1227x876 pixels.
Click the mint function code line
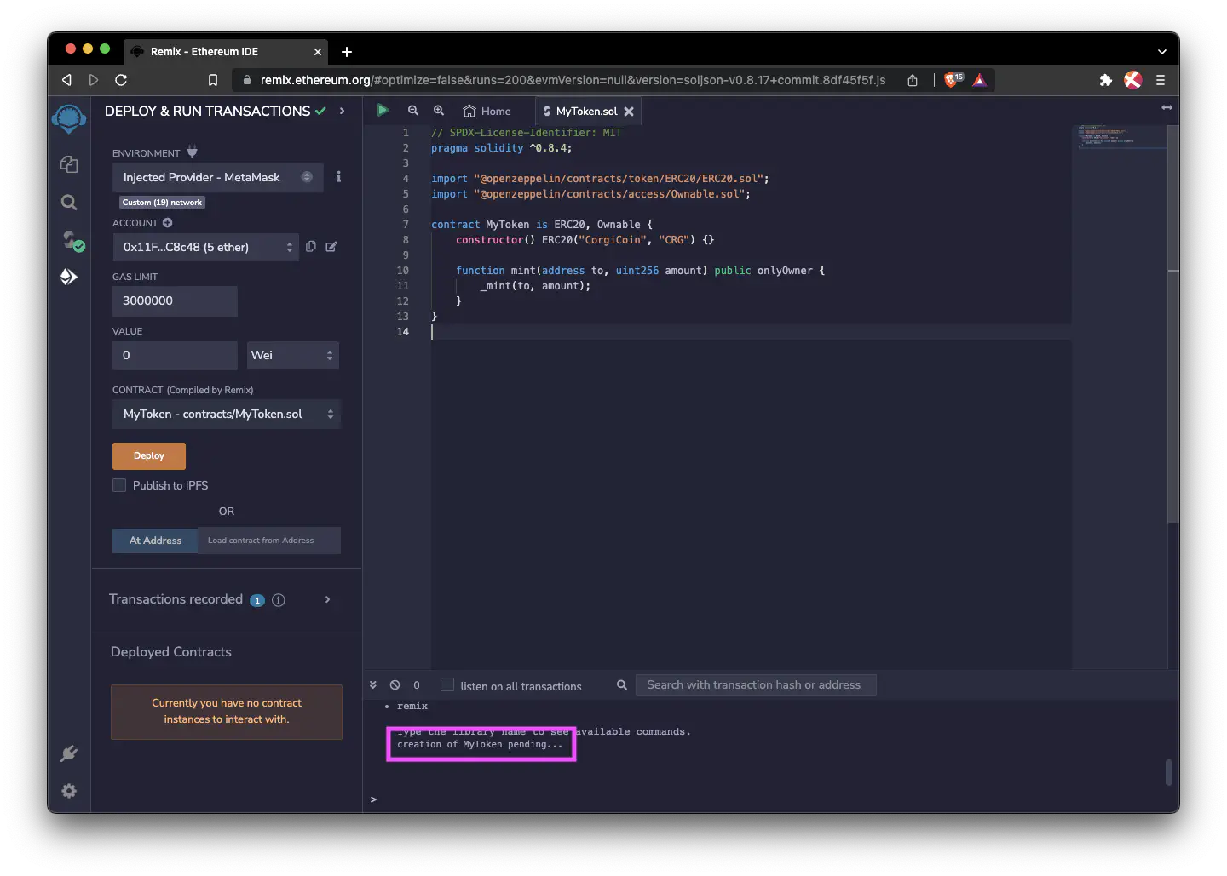point(640,271)
